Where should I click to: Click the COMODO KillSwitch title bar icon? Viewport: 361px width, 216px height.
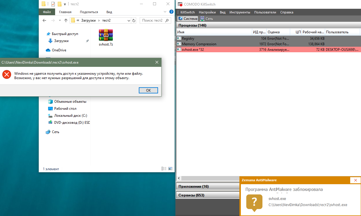pos(180,4)
